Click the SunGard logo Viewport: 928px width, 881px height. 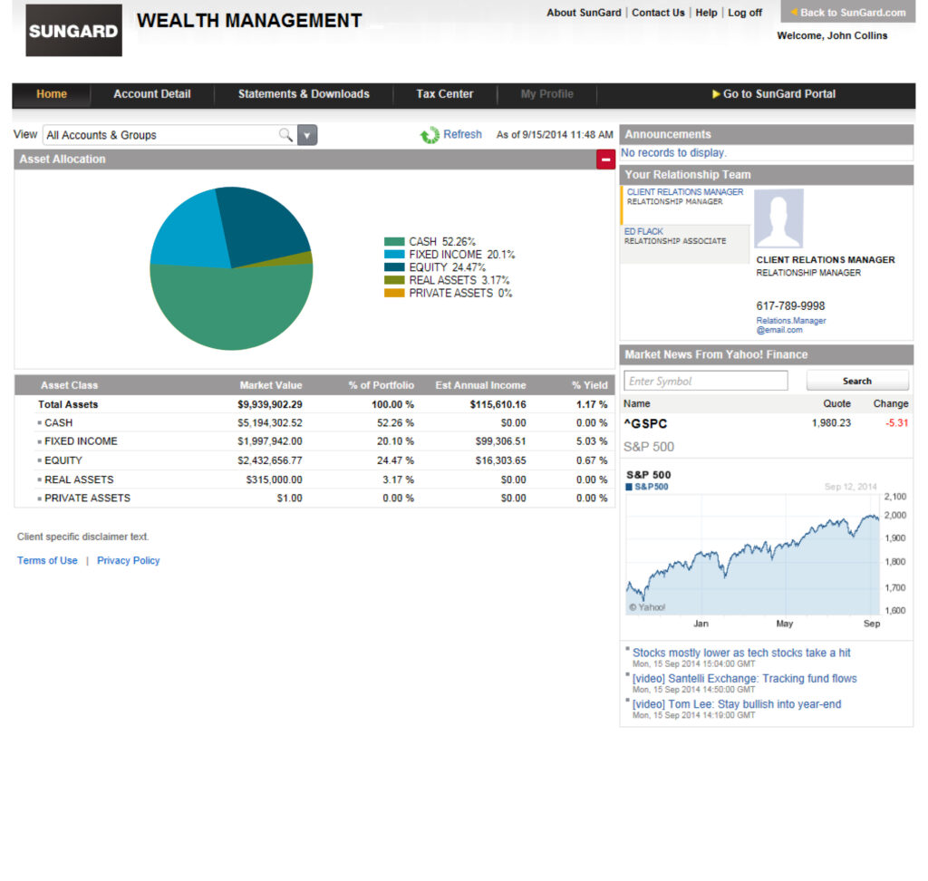74,30
